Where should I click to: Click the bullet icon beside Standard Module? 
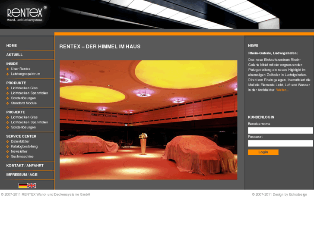coord(8,103)
